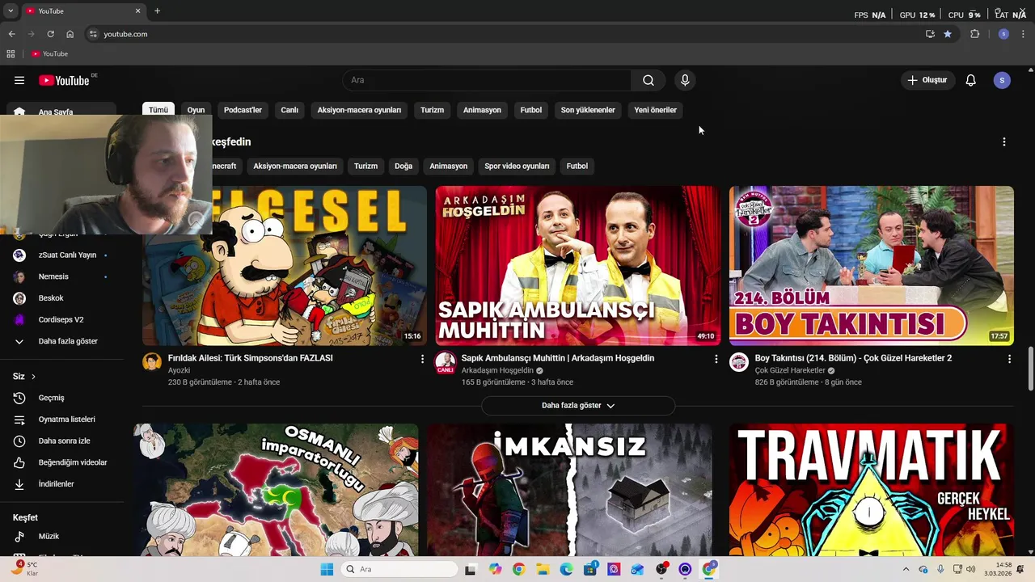1035x582 pixels.
Task: Open Boy Takıntısı (214. Bölüm) video title
Action: click(853, 358)
